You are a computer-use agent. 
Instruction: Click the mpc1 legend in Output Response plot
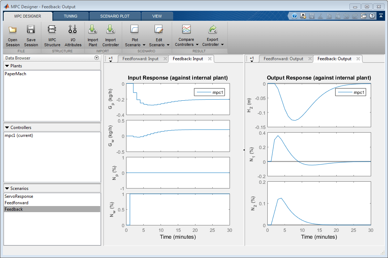351,92
